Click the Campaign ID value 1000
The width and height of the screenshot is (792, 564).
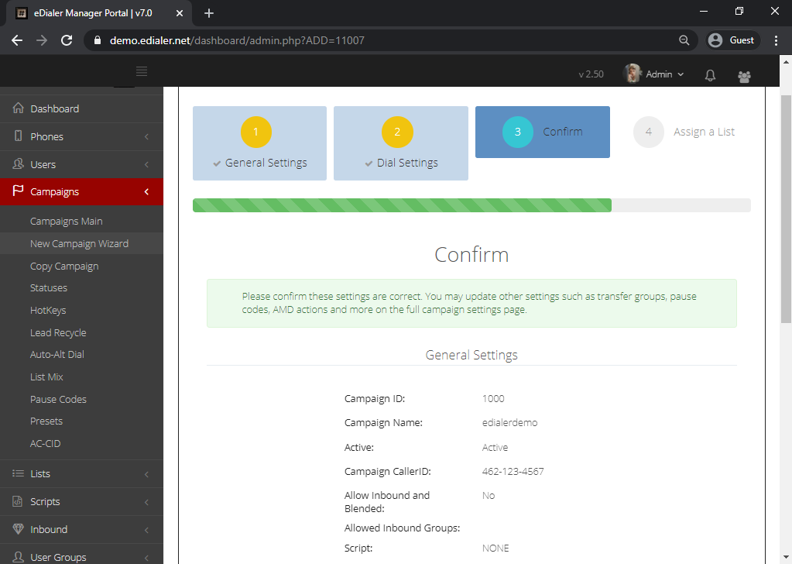493,398
